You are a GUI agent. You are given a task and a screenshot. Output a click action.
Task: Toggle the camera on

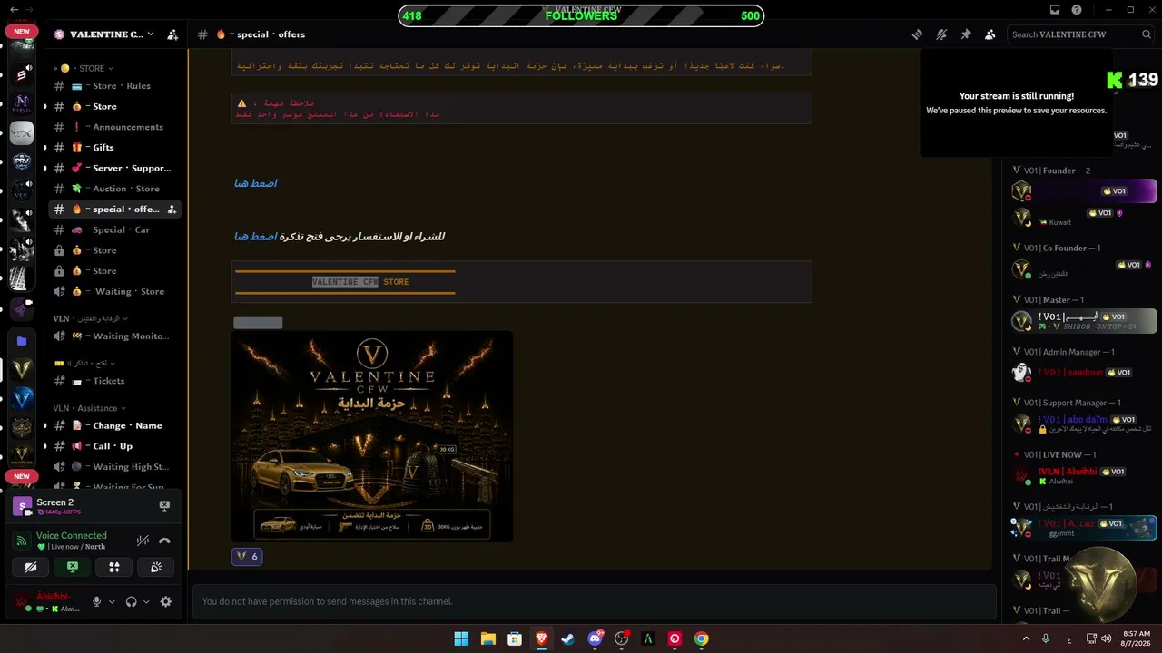(x=31, y=567)
